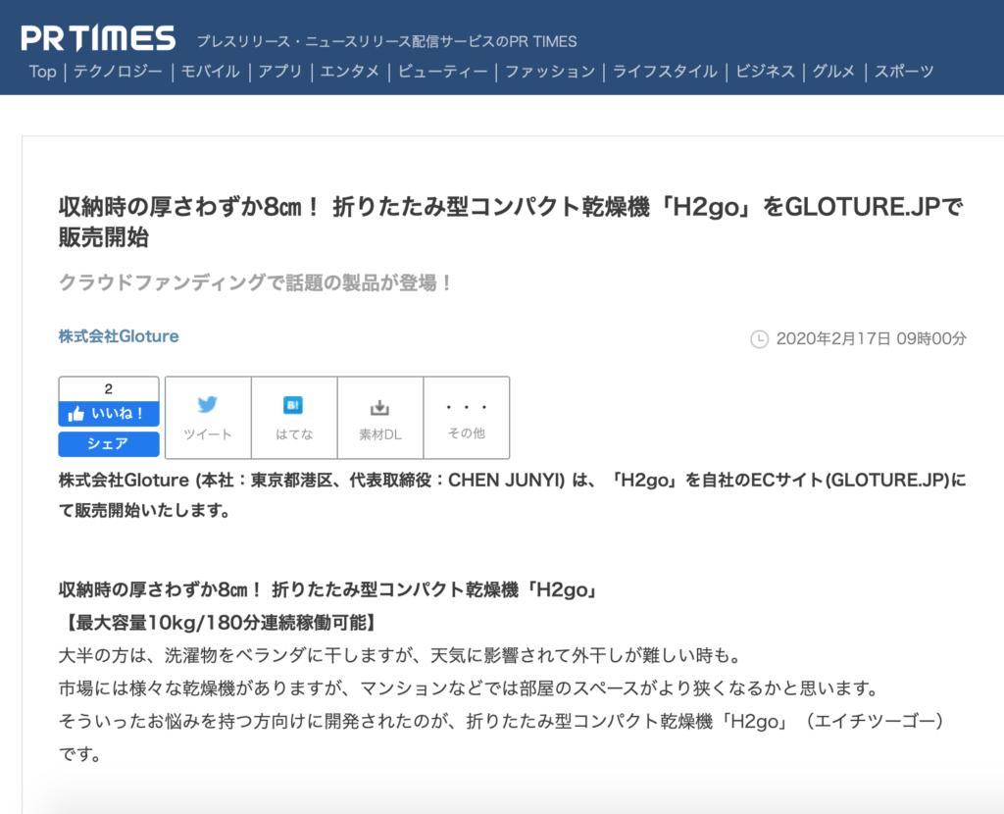Open the Top navigation item
Image resolution: width=1004 pixels, height=814 pixels.
[x=43, y=71]
